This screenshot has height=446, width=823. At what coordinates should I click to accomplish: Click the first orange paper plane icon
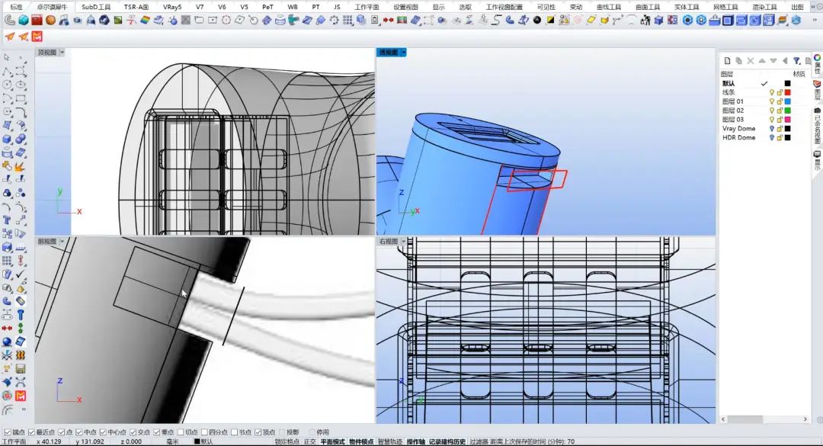pos(10,36)
